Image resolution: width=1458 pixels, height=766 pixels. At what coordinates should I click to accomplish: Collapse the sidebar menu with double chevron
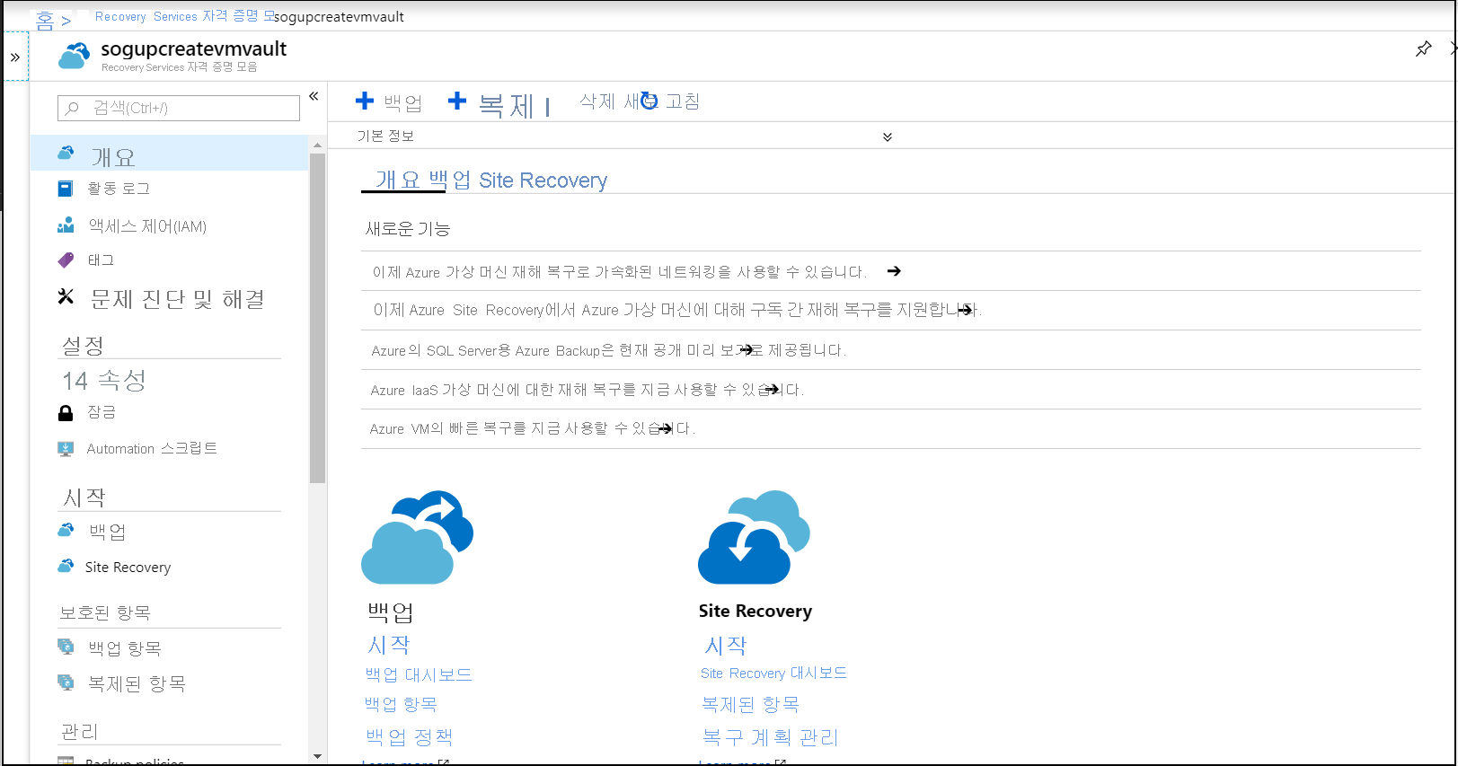point(314,96)
